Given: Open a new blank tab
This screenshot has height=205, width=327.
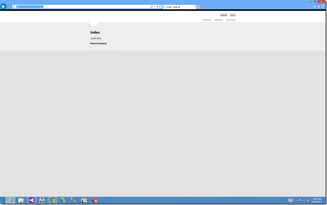Looking at the screenshot, I should 199,7.
